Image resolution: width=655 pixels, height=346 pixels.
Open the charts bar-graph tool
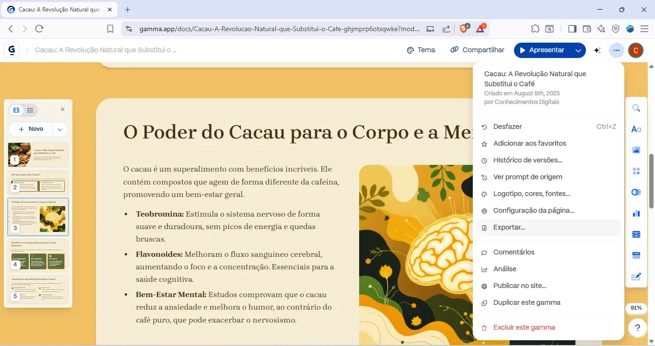click(x=636, y=213)
